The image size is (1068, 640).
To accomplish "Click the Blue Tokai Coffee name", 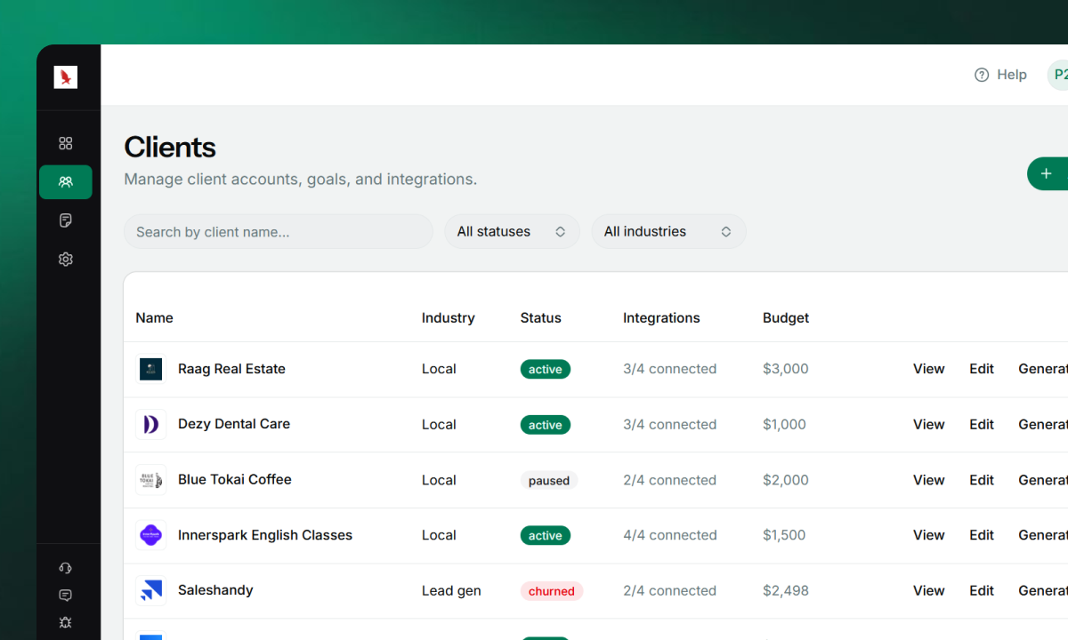I will [235, 480].
